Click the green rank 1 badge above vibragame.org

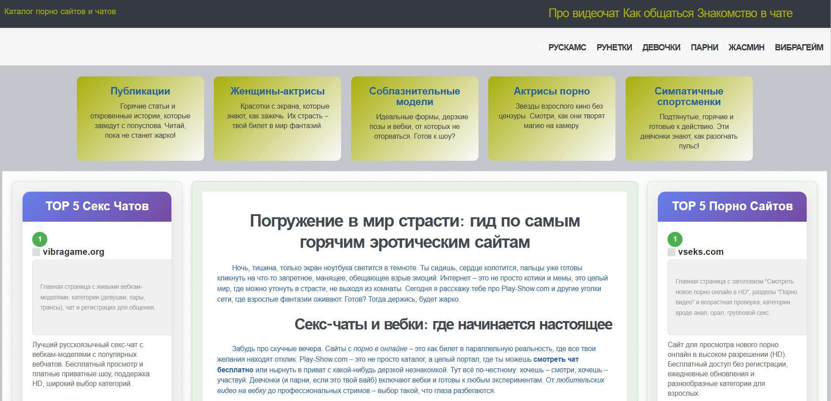[x=40, y=239]
